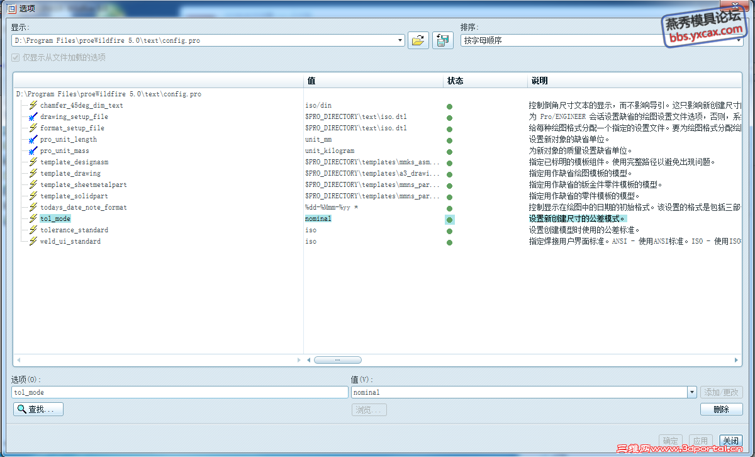Select the todays_date_note_format option
The width and height of the screenshot is (755, 457).
pyautogui.click(x=84, y=207)
